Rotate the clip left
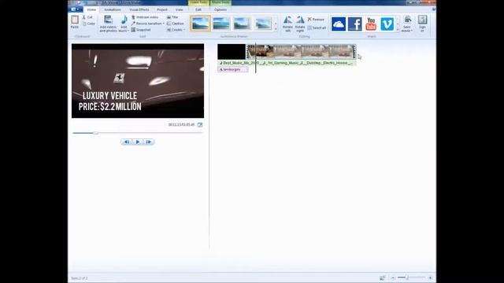Viewport: 504px width, 283px height. (x=287, y=24)
